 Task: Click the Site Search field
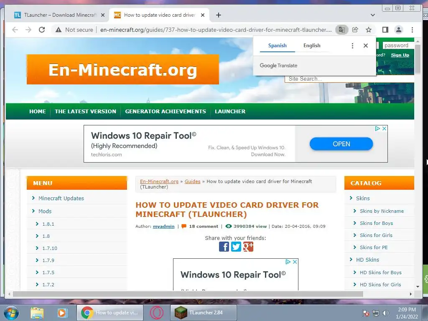(349, 79)
